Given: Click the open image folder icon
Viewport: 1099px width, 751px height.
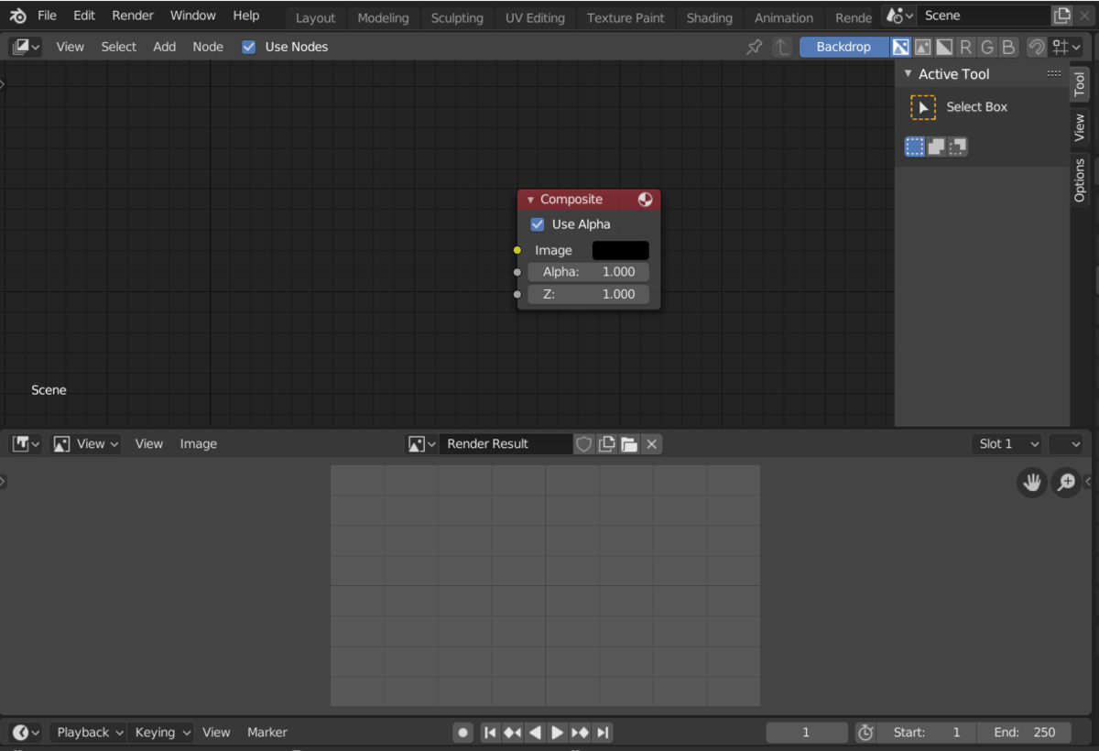Looking at the screenshot, I should click(x=628, y=444).
